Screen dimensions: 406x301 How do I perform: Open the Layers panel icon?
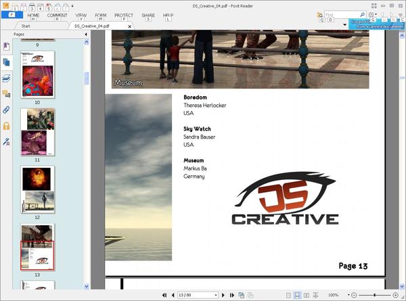coord(6,78)
